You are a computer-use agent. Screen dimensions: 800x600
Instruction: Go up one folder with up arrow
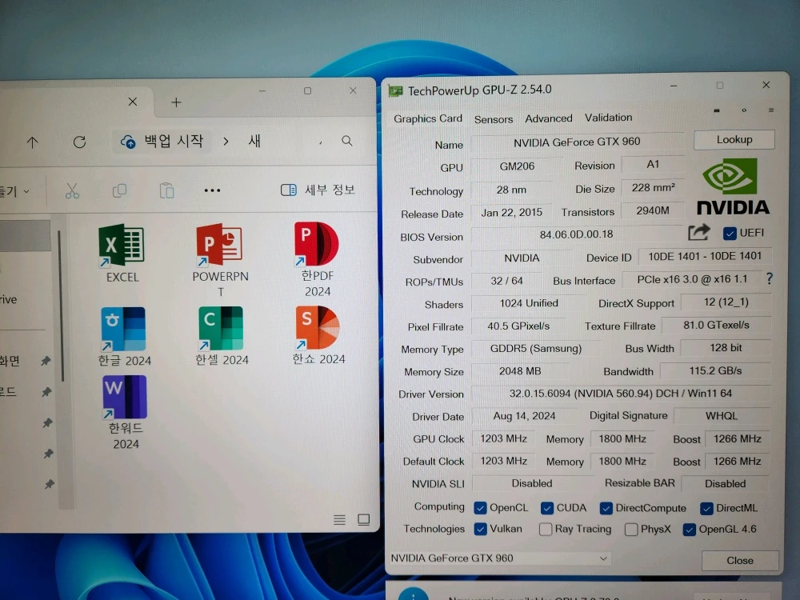(32, 142)
